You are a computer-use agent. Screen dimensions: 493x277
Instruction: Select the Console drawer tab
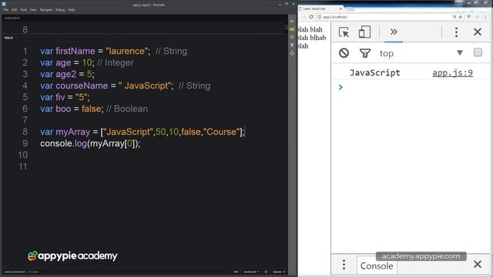(x=377, y=266)
